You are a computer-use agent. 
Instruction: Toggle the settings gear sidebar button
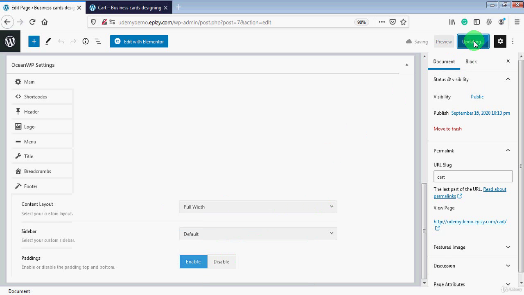pyautogui.click(x=500, y=41)
